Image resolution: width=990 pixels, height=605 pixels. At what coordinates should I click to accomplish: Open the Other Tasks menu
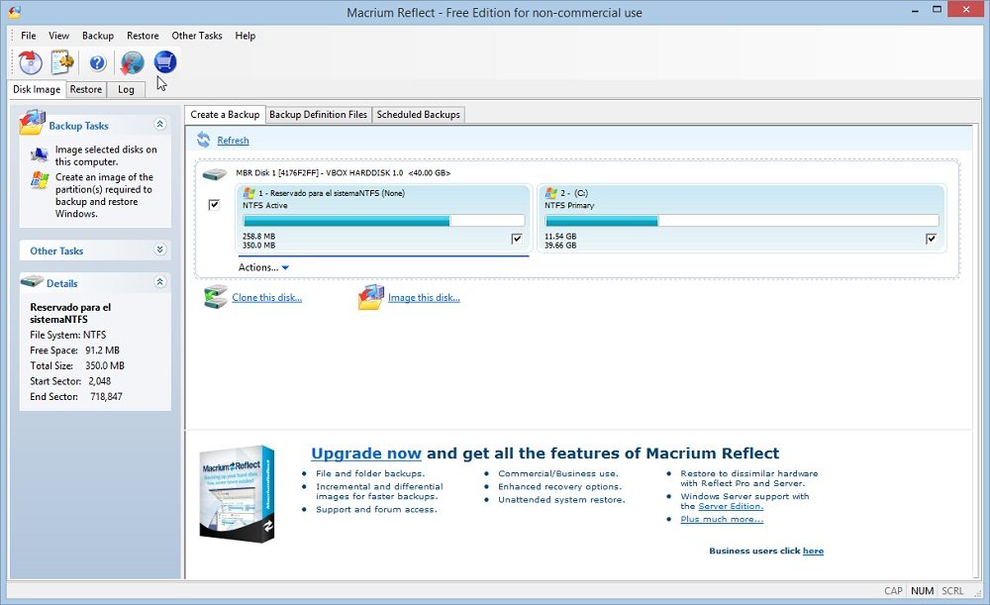click(197, 36)
